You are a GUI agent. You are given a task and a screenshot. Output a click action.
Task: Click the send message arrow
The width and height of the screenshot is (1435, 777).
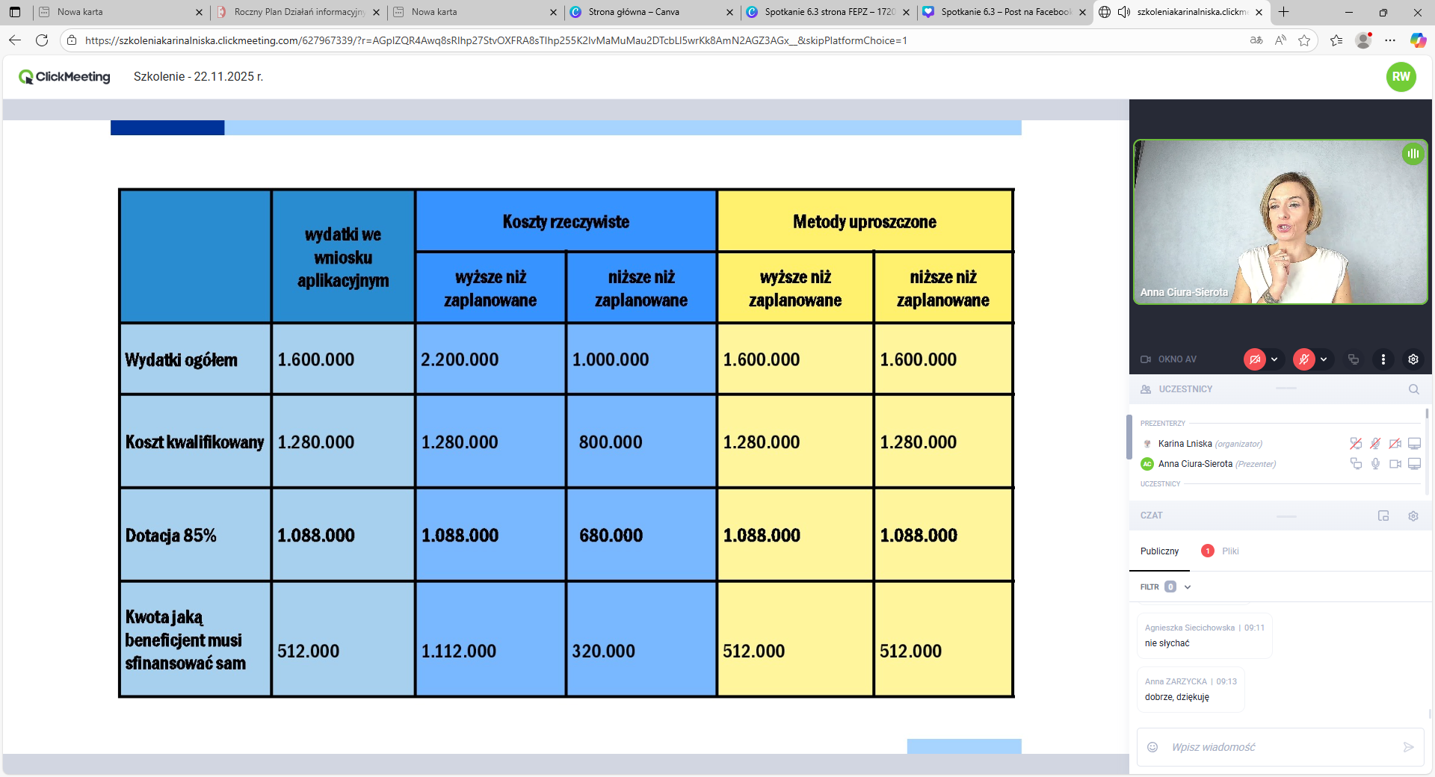tap(1408, 747)
